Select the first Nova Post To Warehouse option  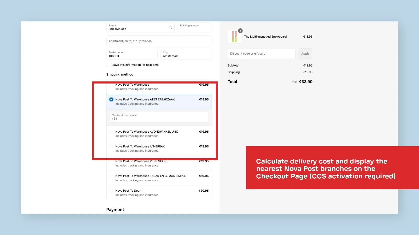pos(111,85)
